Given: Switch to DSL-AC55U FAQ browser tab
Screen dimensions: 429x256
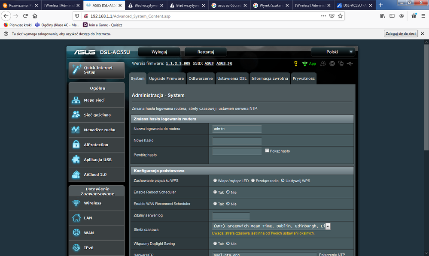Looking at the screenshot, I should pos(355,5).
